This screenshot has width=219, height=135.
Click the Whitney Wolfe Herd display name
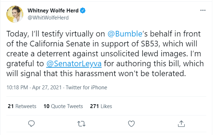pyautogui.click(x=53, y=11)
